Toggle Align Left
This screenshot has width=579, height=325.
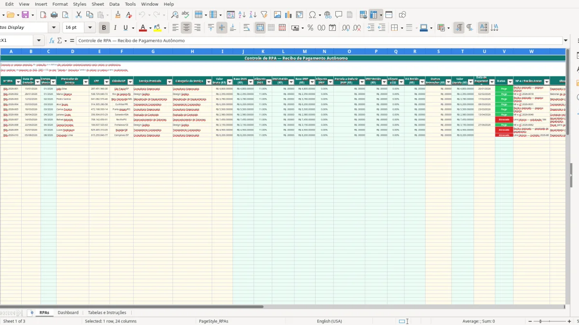(175, 28)
